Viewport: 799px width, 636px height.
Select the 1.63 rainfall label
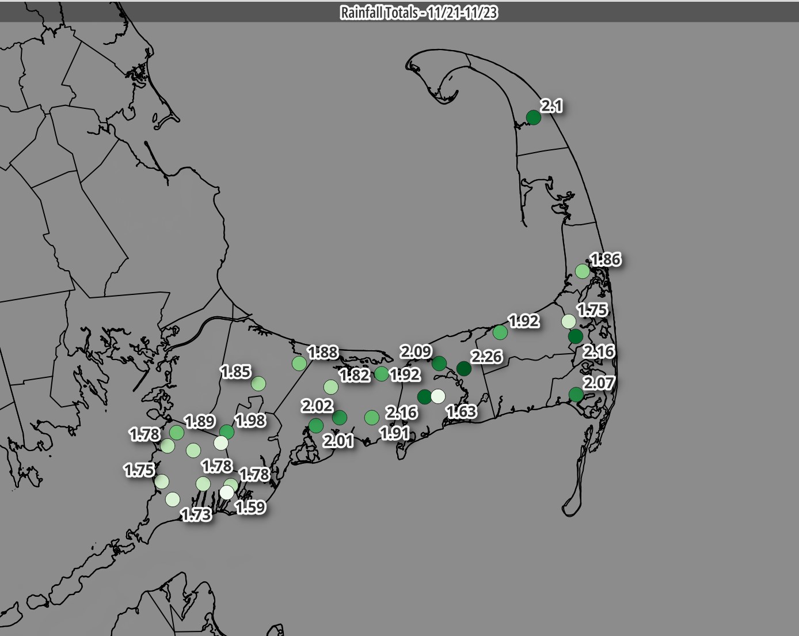(462, 411)
